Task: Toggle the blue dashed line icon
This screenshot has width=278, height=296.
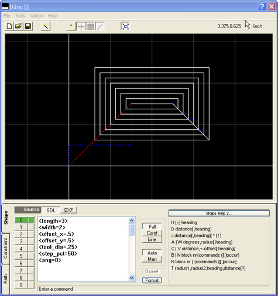Action: pyautogui.click(x=100, y=26)
